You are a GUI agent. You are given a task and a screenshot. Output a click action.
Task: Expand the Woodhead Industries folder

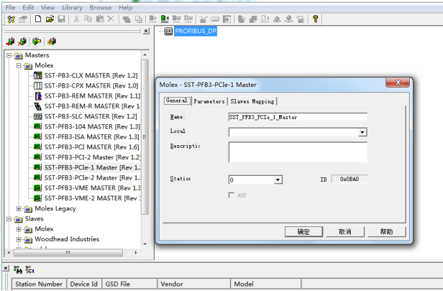(19, 239)
